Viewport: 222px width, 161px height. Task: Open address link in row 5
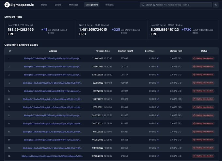(52, 91)
